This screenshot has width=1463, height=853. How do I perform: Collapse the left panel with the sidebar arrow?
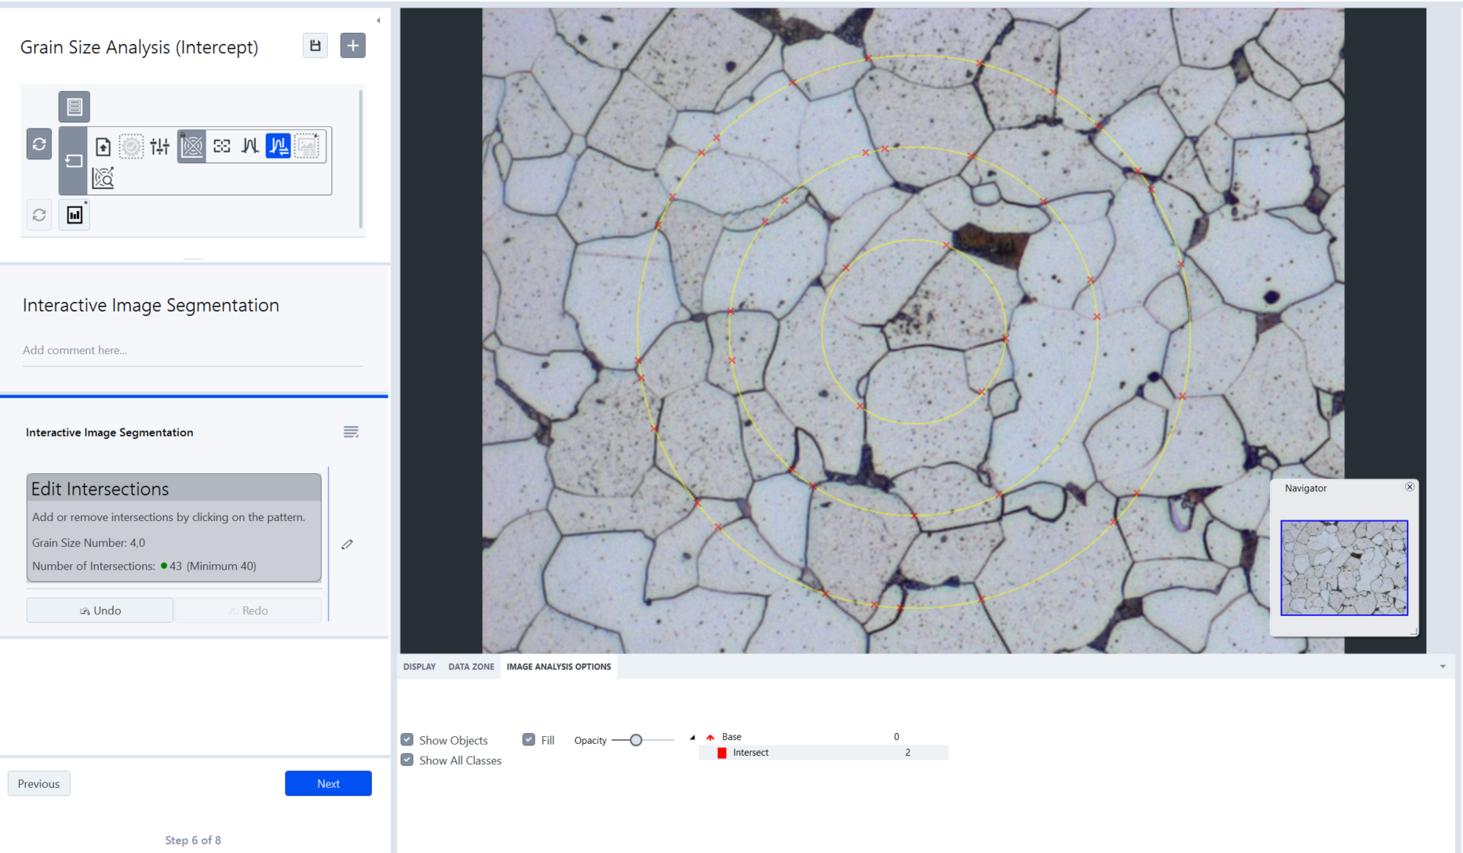click(x=378, y=19)
